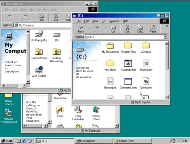The width and height of the screenshot is (190, 144).
Task: Click the Start button
Action: coord(7,141)
